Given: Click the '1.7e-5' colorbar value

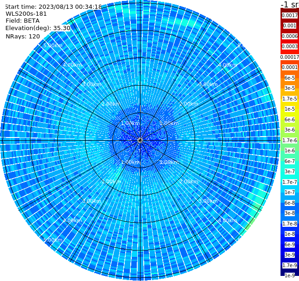Looking at the screenshot, I should 290,99.
